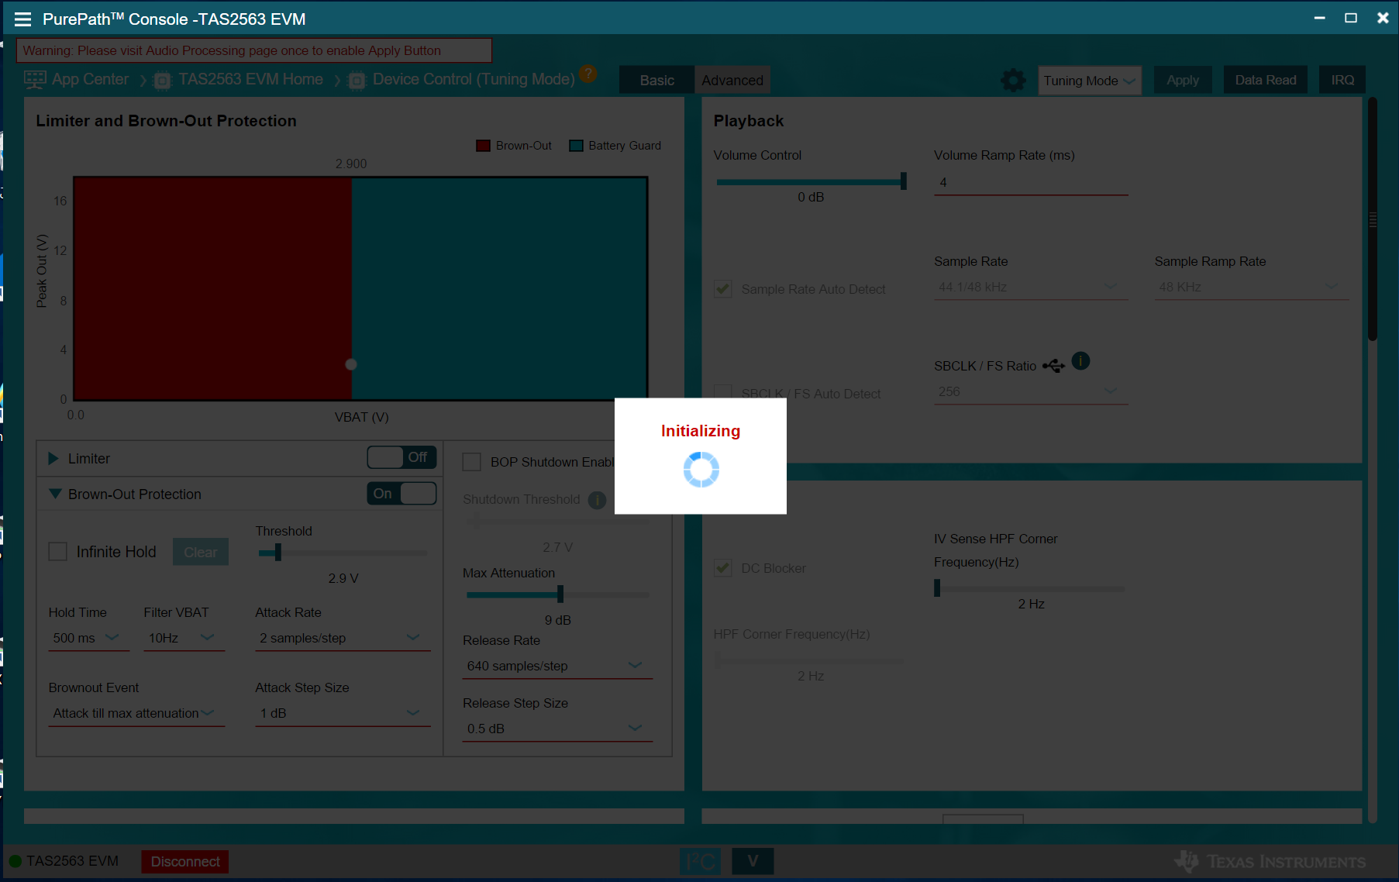Show info for SBCLK / FS Ratio

[x=1080, y=361]
